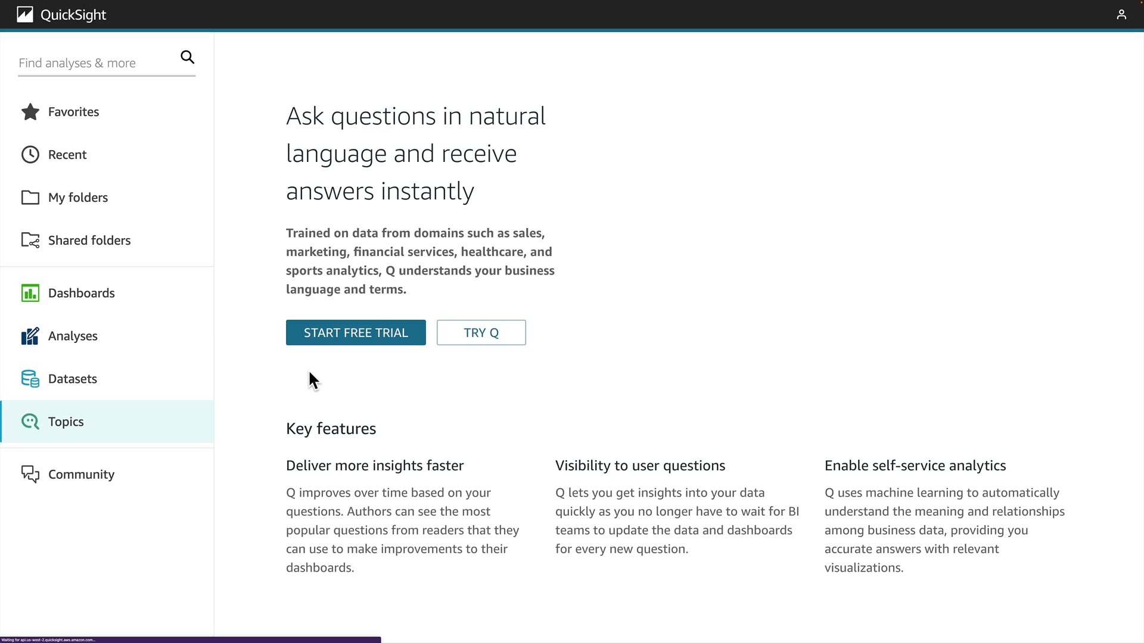Click the My folders icon

(x=30, y=198)
